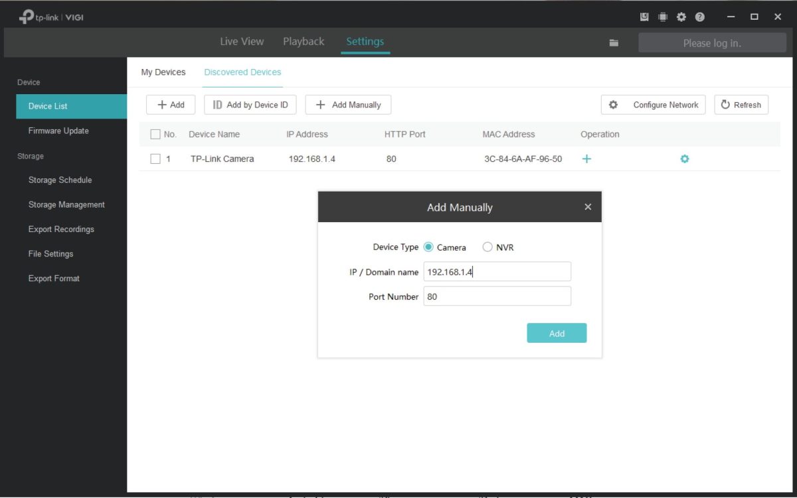
Task: Click the firmware chip icon in title bar
Action: (662, 17)
